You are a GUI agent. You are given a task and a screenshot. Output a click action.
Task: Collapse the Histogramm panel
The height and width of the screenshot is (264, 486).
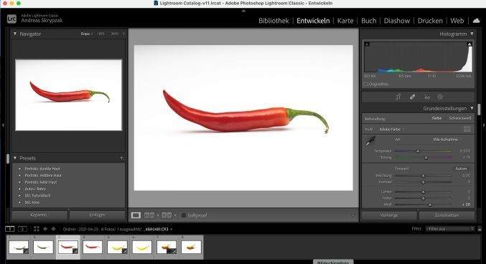[472, 34]
